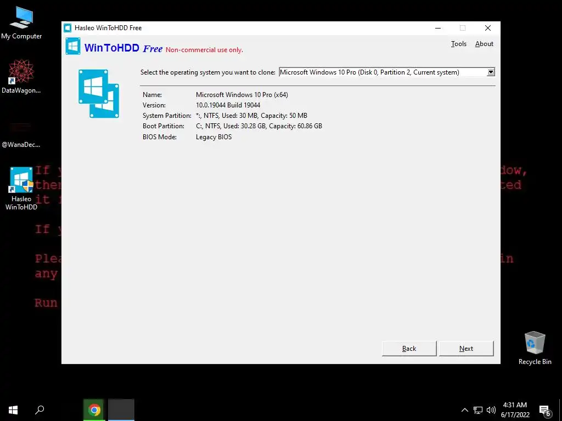This screenshot has width=562, height=421.
Task: Close the Hasleo WinToHDD window
Action: point(488,28)
